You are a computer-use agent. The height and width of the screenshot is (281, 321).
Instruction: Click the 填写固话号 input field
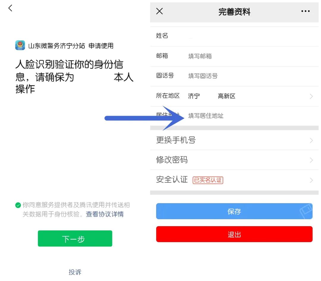point(252,76)
